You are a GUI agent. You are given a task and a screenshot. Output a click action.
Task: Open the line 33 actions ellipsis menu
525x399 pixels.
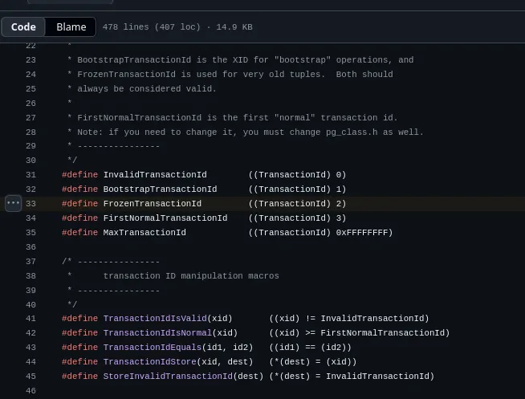point(14,203)
